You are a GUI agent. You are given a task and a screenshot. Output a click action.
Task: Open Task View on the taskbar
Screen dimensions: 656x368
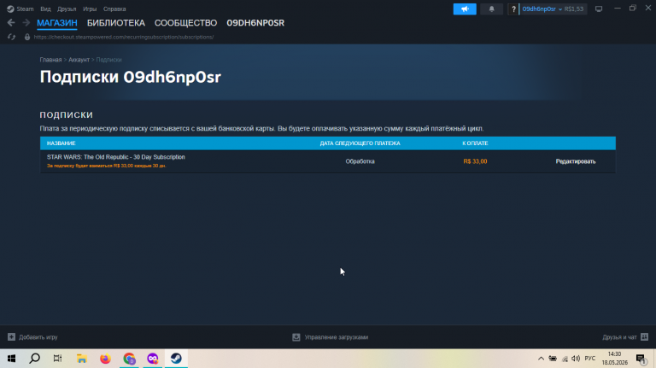[x=58, y=359]
